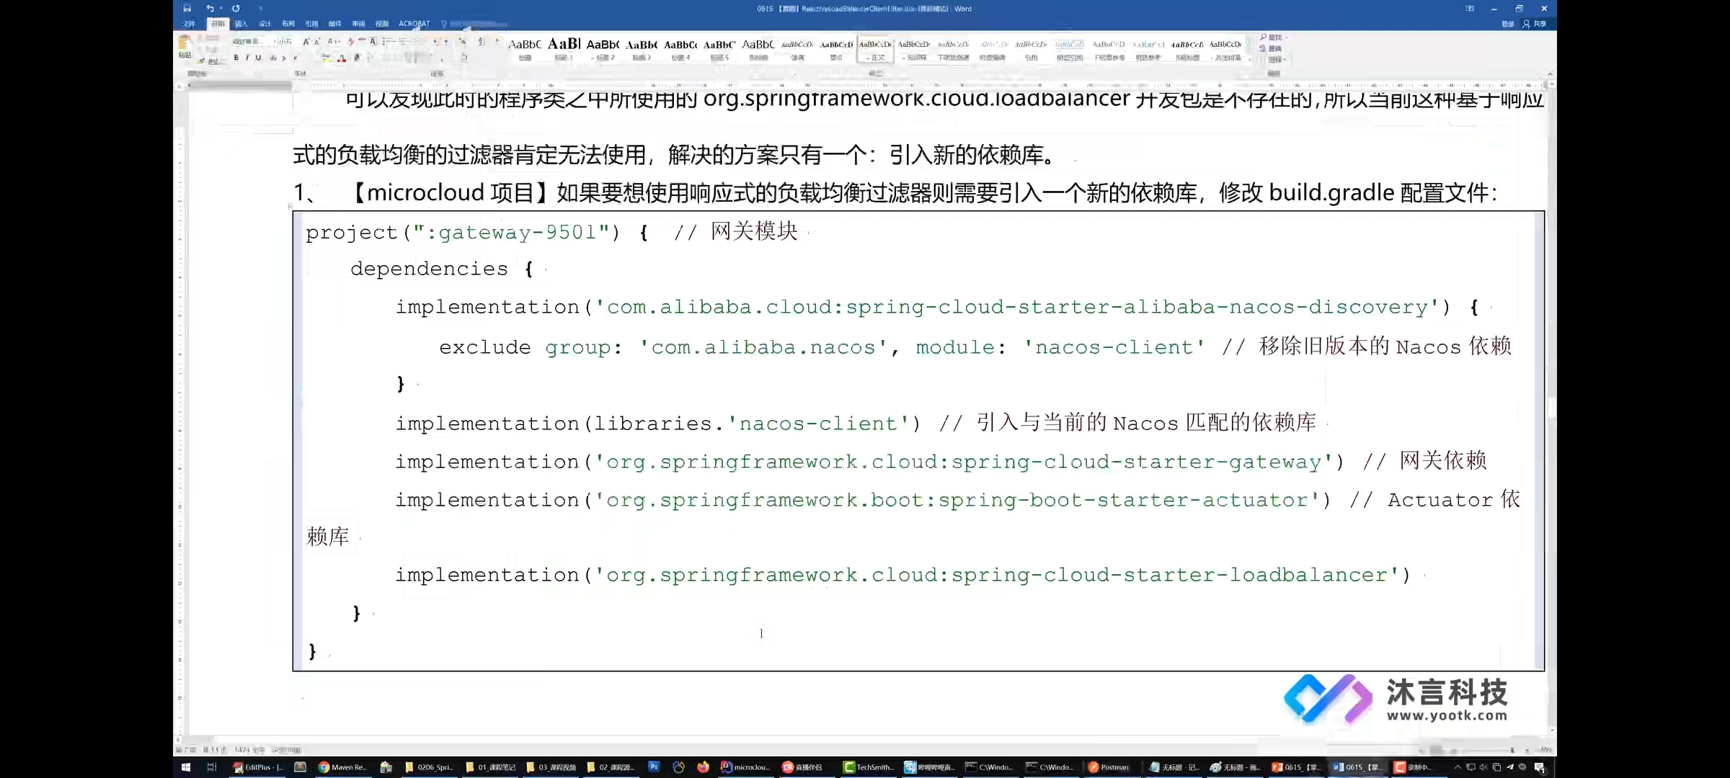1730x778 pixels.
Task: Switch to the 插入 (Insert) ribbon tab
Action: pyautogui.click(x=241, y=24)
